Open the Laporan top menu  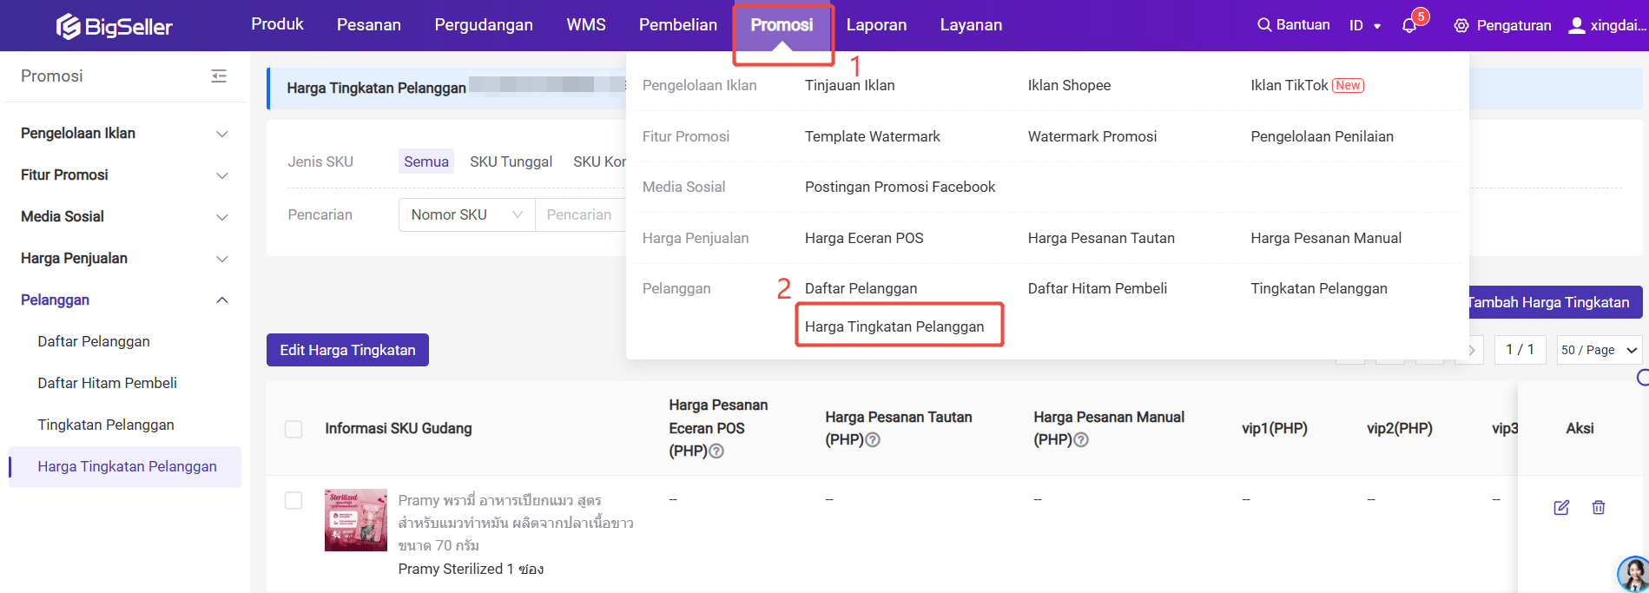coord(876,25)
